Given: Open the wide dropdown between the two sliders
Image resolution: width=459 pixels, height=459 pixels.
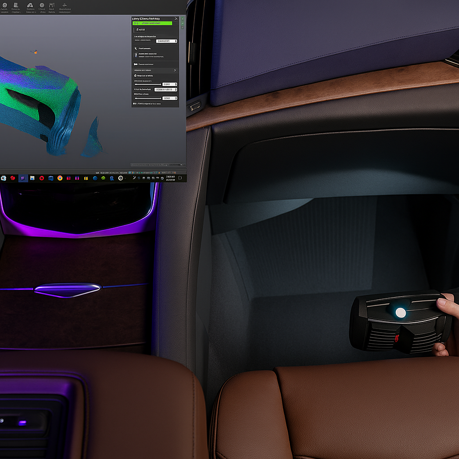Looking at the screenshot, I should coord(166,90).
